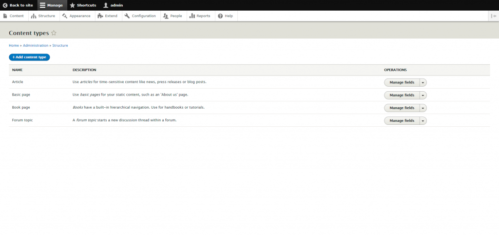Expand operations dropdown for Forum topic

(x=423, y=120)
